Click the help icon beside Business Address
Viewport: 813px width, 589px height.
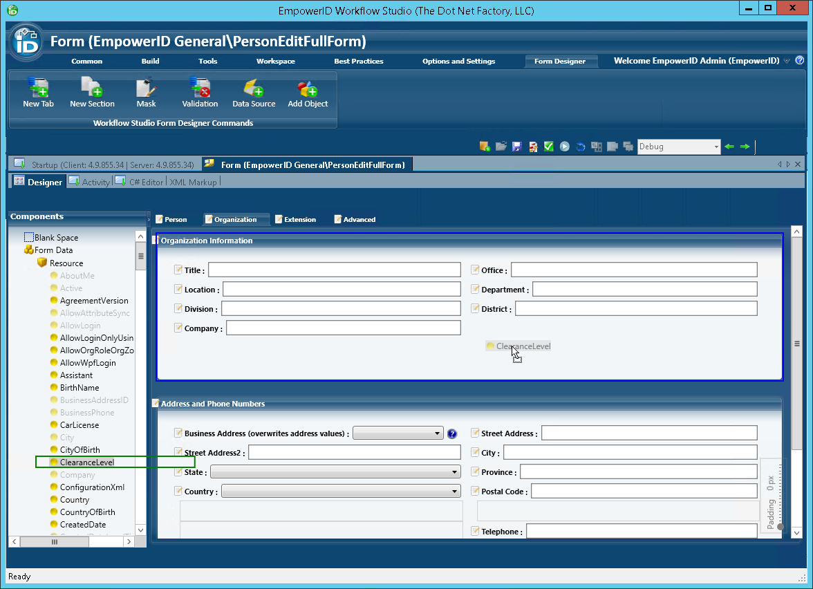tap(452, 434)
